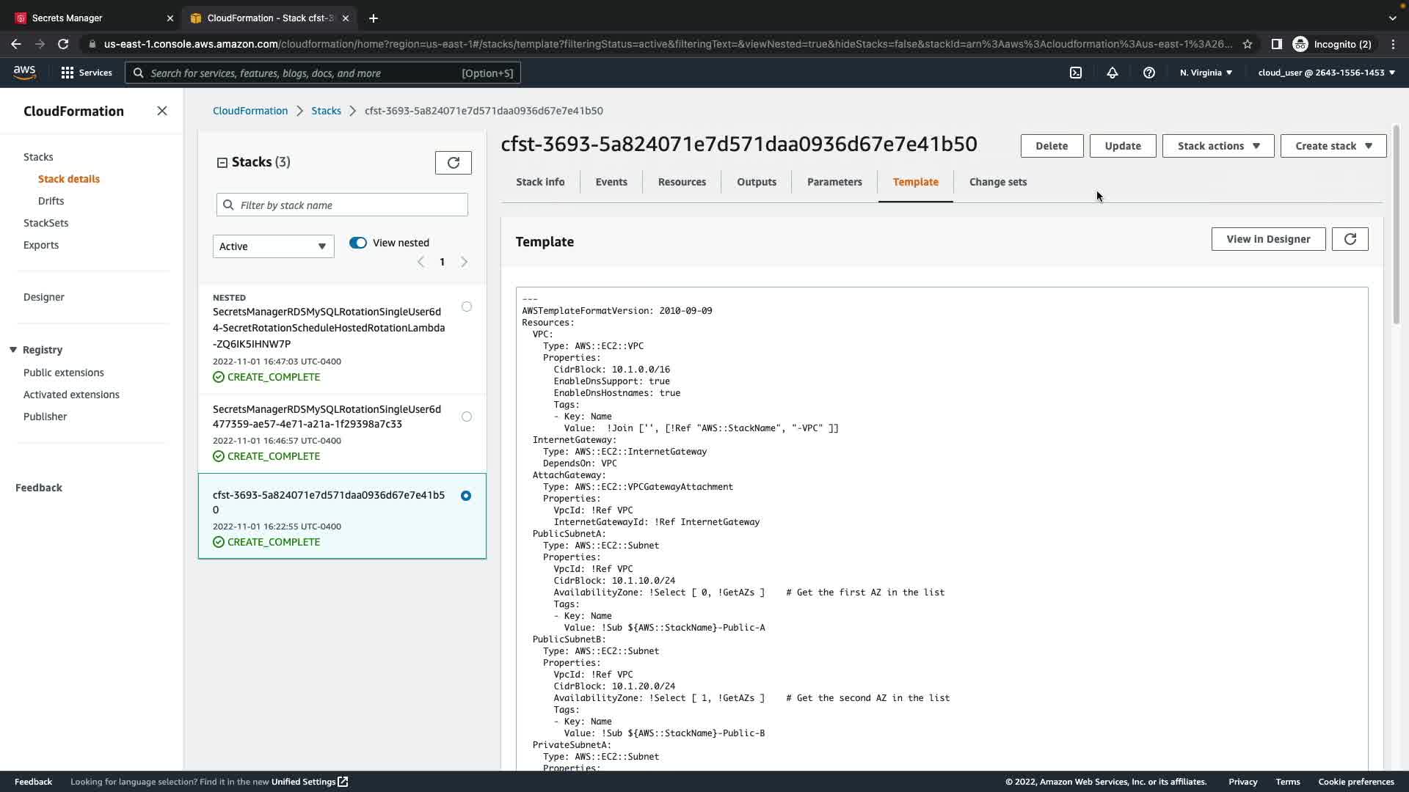Switch to the Parameters tab
This screenshot has width=1409, height=792.
(834, 182)
